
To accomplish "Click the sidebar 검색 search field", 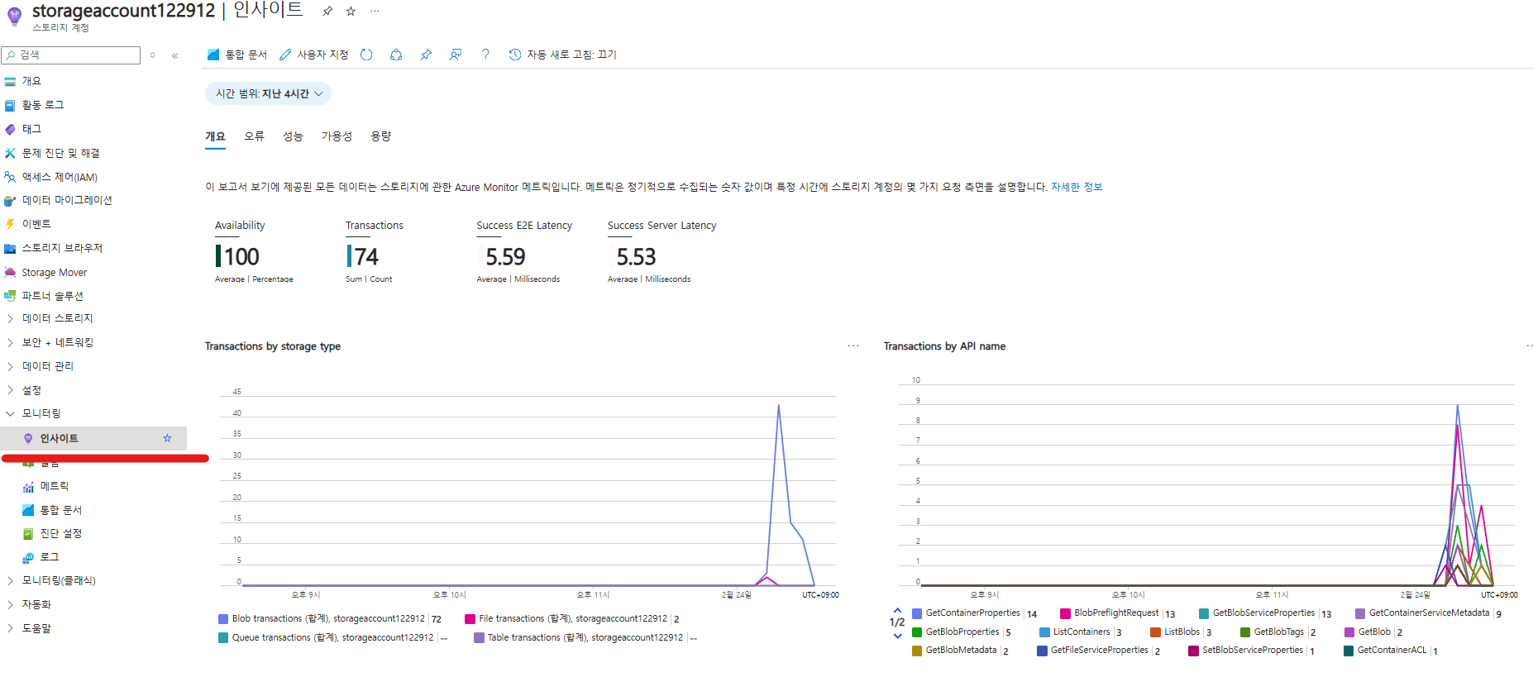I will pos(71,55).
